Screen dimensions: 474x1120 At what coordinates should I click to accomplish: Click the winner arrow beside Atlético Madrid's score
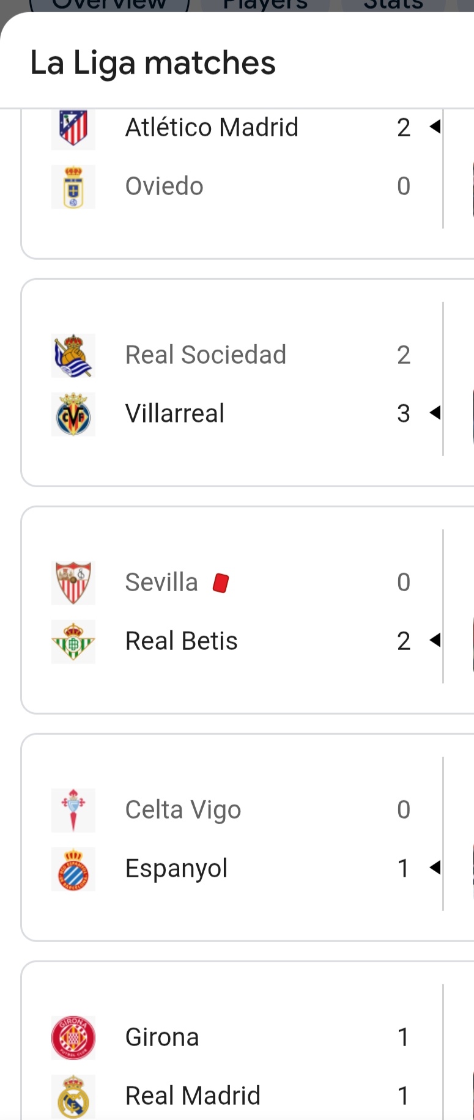tap(435, 127)
